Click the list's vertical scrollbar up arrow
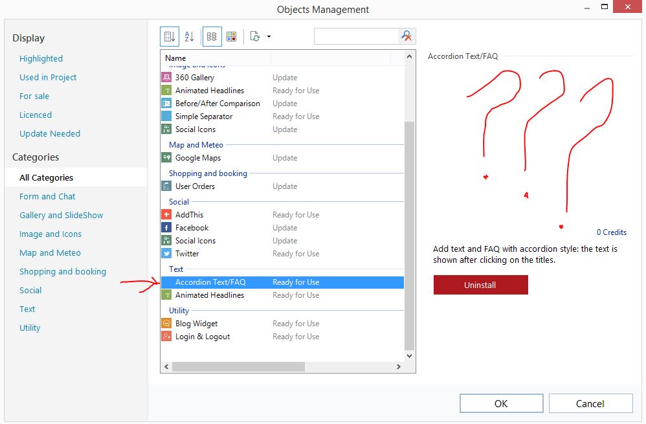 coord(409,56)
